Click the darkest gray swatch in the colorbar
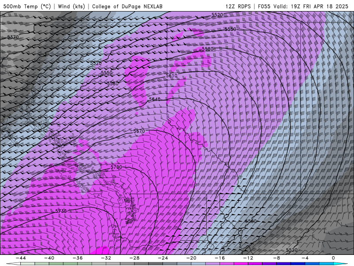Viewport: 354px width, 266px height. click(x=156, y=264)
